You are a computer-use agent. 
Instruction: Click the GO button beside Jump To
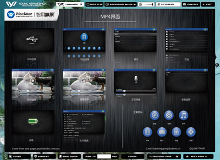(x=114, y=157)
